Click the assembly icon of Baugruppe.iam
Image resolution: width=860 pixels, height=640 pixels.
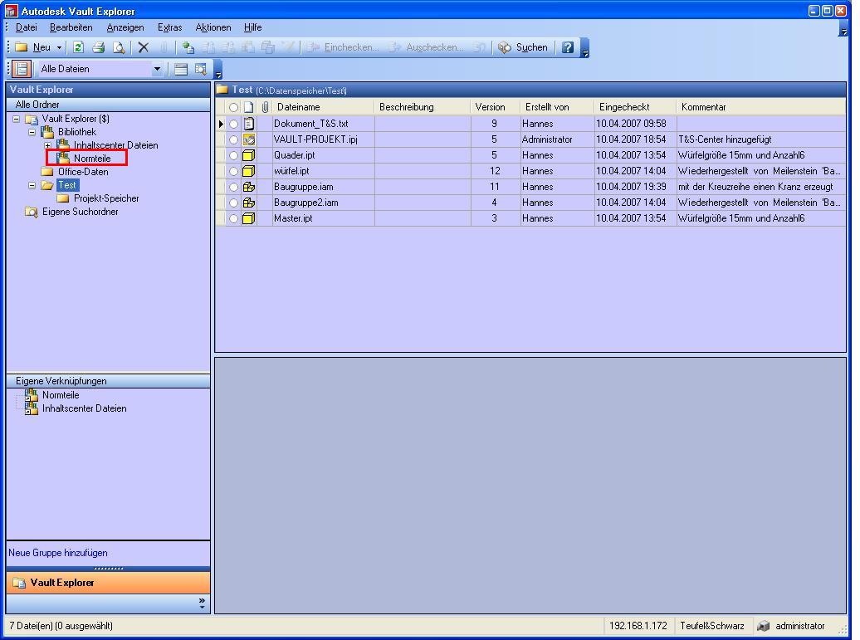249,187
